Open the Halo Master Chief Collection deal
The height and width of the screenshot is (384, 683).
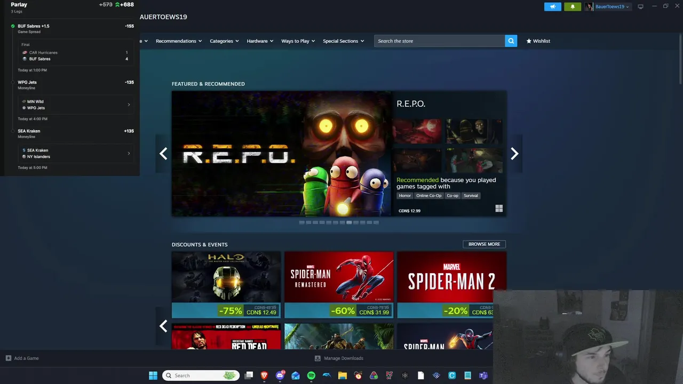226,285
